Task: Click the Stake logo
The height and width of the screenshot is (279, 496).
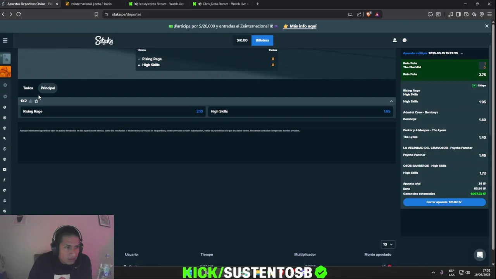Action: 104,40
